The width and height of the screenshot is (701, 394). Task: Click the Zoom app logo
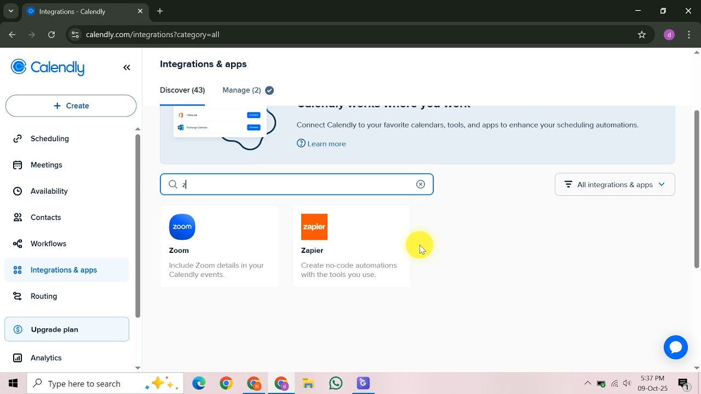[x=182, y=227]
